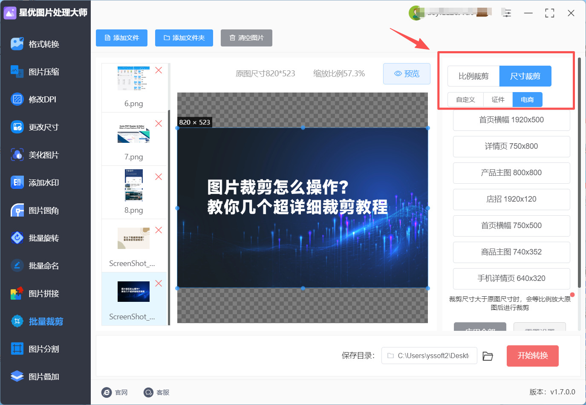586x405 pixels.
Task: Open the 官网 official website link
Action: coord(115,392)
